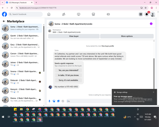159x127 pixels.
Task: Click Soma's avatar in chat header
Action: click(51, 24)
